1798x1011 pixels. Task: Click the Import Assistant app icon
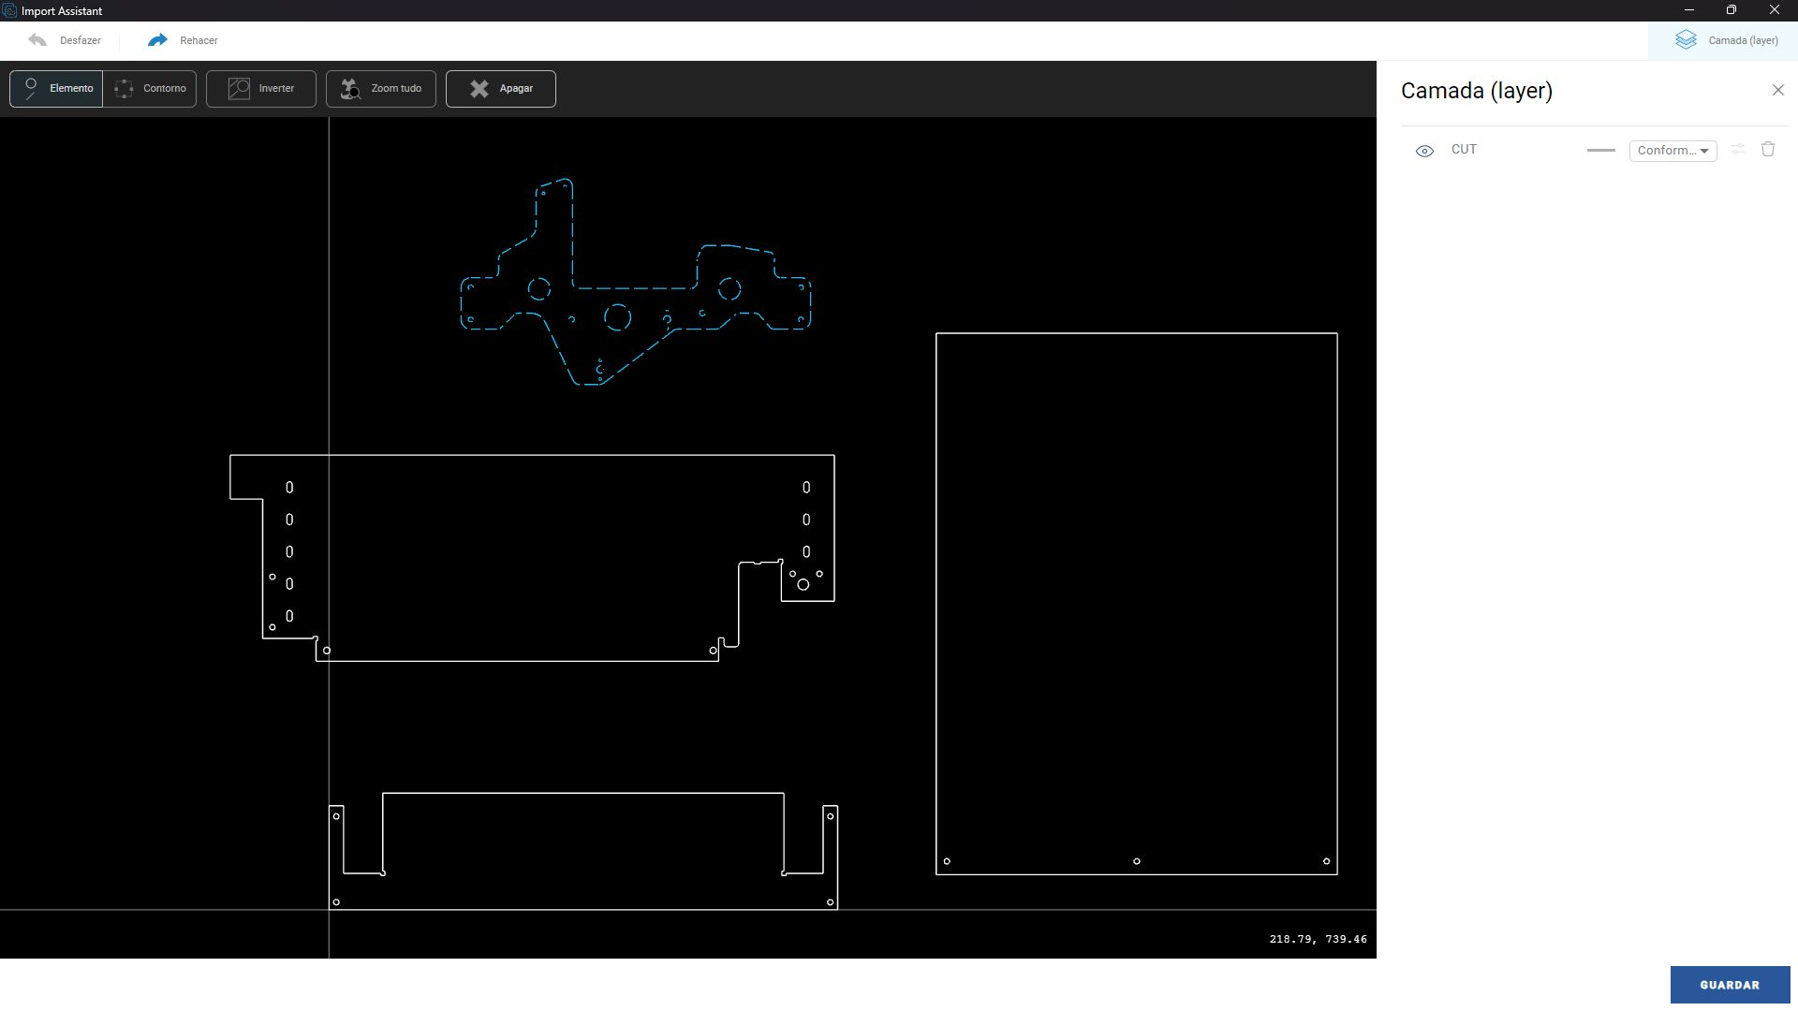(x=9, y=10)
